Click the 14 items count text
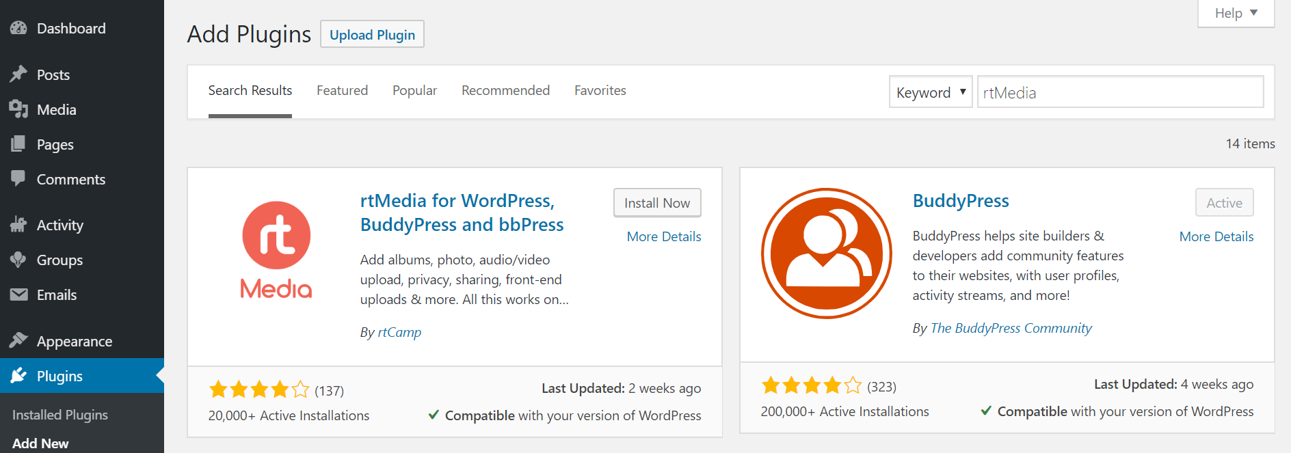The width and height of the screenshot is (1291, 453). [1250, 143]
